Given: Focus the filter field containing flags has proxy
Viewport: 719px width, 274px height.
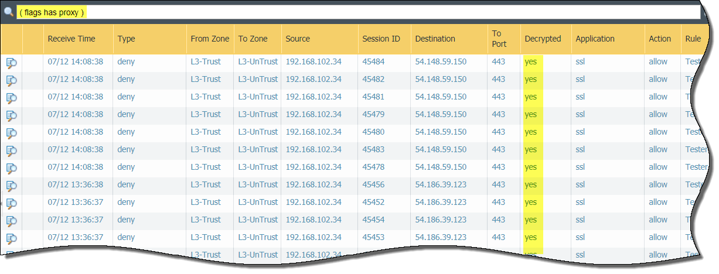Looking at the screenshot, I should pyautogui.click(x=358, y=12).
